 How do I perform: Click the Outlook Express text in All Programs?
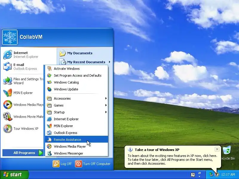coord(65,133)
